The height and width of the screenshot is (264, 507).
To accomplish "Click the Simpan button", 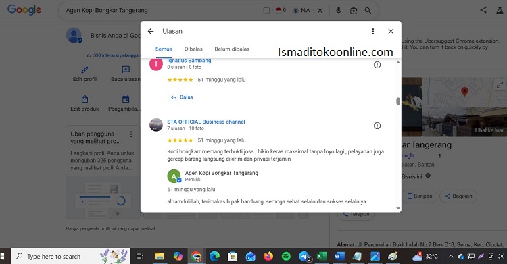I will click(x=420, y=196).
